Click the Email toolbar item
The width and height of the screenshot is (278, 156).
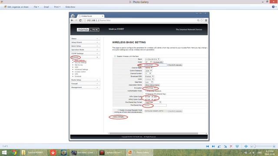[46, 7]
